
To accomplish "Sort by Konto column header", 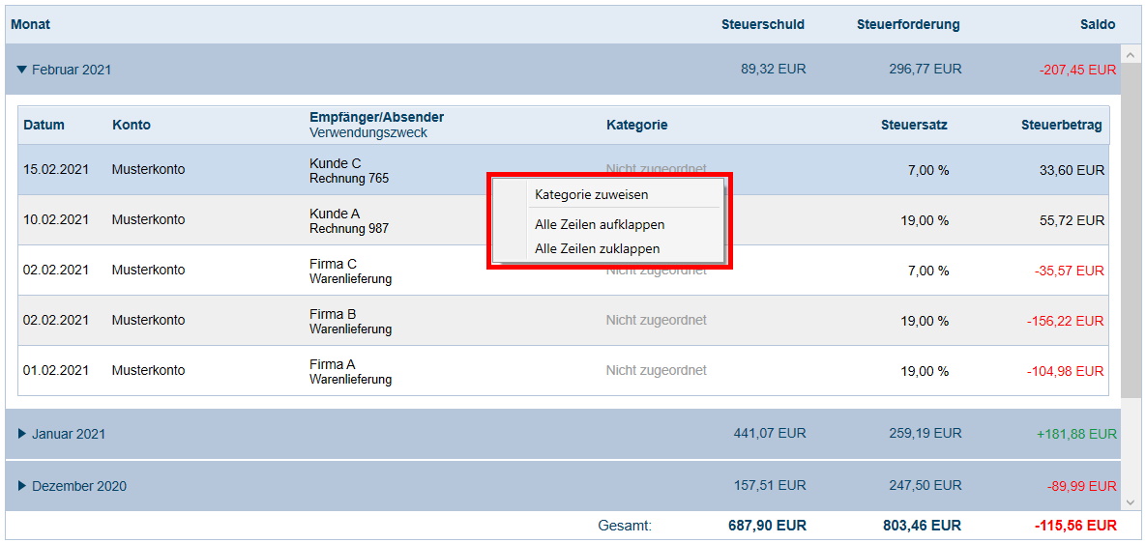I will point(132,125).
